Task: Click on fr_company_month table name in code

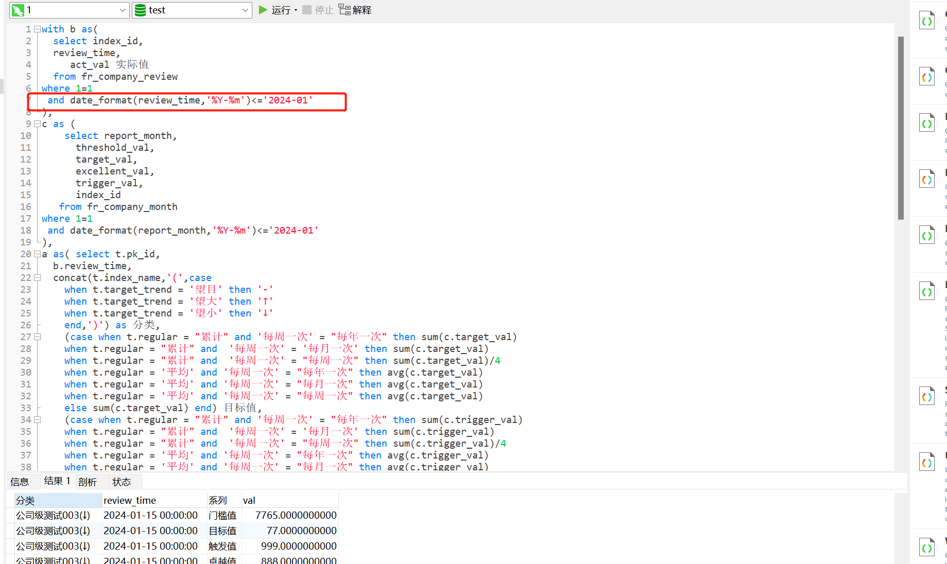Action: pyautogui.click(x=132, y=207)
